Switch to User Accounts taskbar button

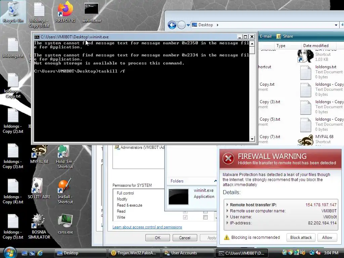[188, 253]
